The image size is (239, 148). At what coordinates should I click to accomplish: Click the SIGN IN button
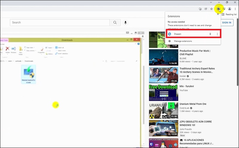pyautogui.click(x=226, y=23)
